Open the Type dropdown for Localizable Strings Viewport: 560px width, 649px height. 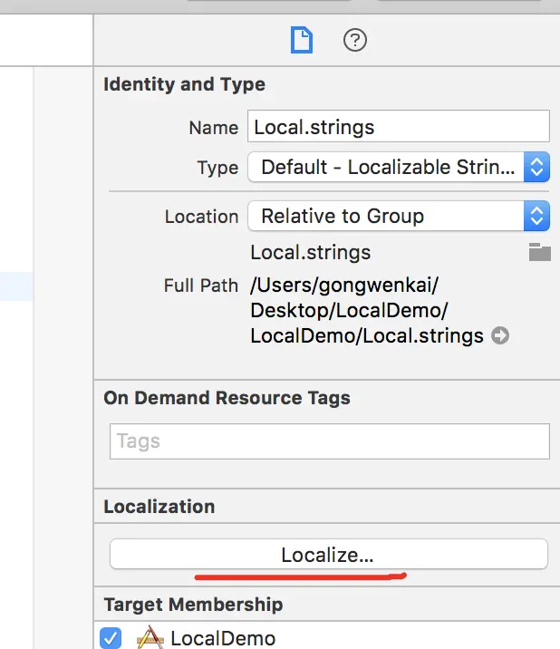[x=399, y=167]
